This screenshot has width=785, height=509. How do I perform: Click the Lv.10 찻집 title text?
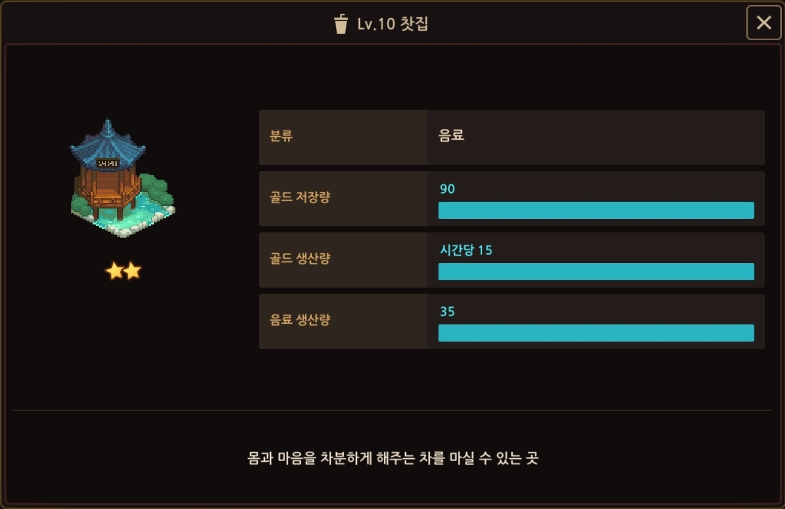[392, 25]
